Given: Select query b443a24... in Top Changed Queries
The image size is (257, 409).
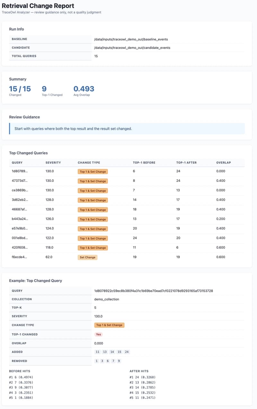Looking at the screenshot, I should [20, 219].
